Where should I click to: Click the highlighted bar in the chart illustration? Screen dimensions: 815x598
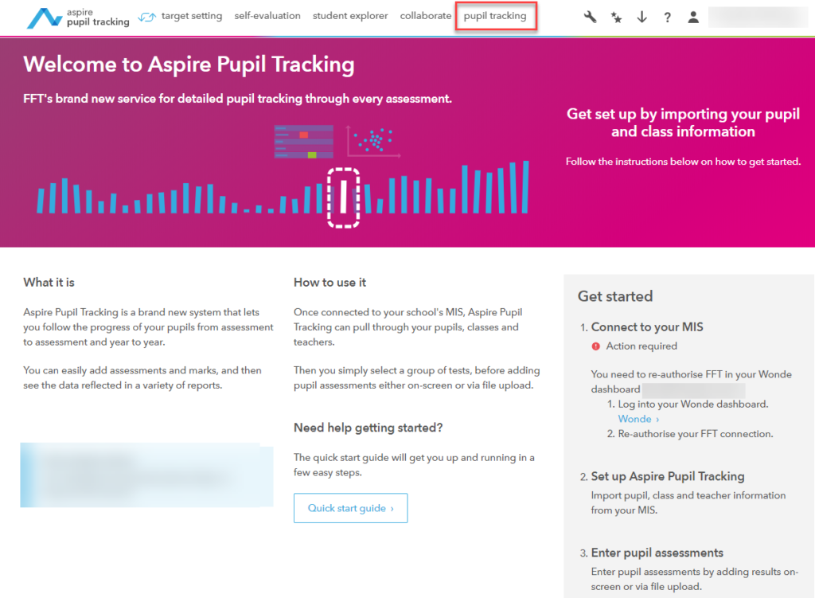tap(343, 197)
